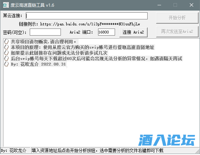Select the list line By: 花吹龙介 2022.08.31
This screenshot has width=200, height=155.
[x=39, y=64]
